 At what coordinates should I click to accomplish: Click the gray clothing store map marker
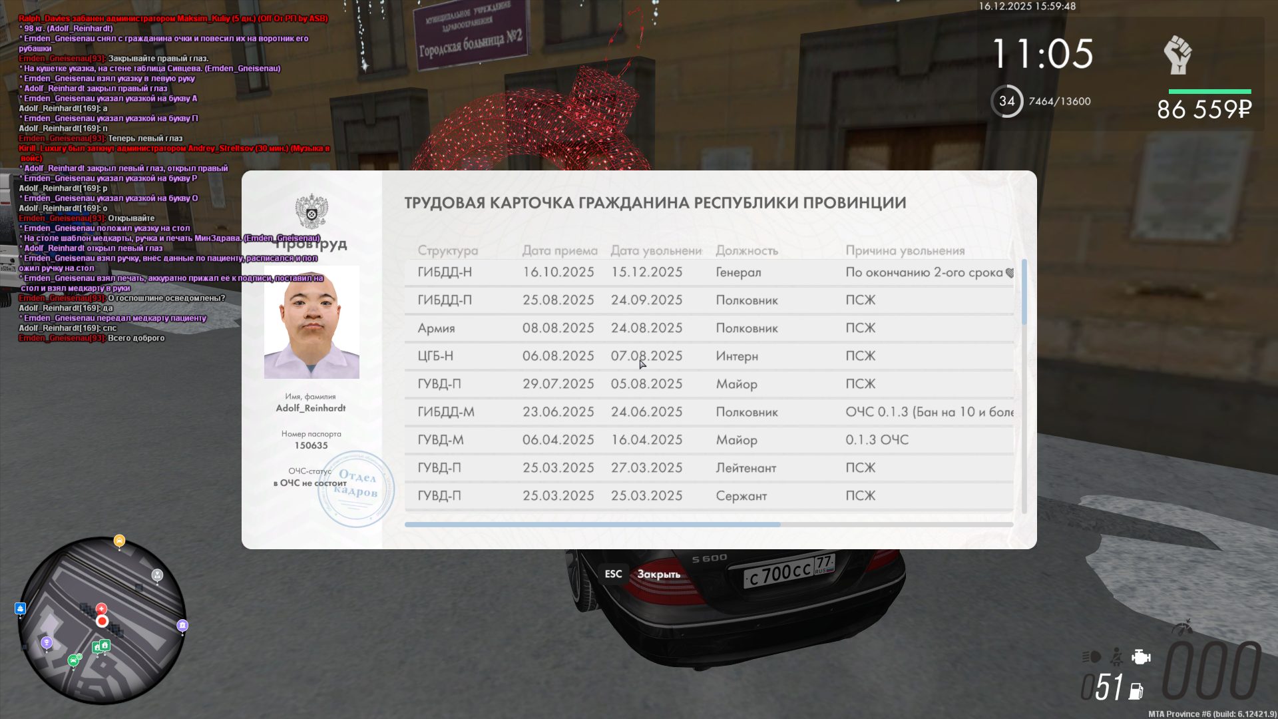(157, 575)
